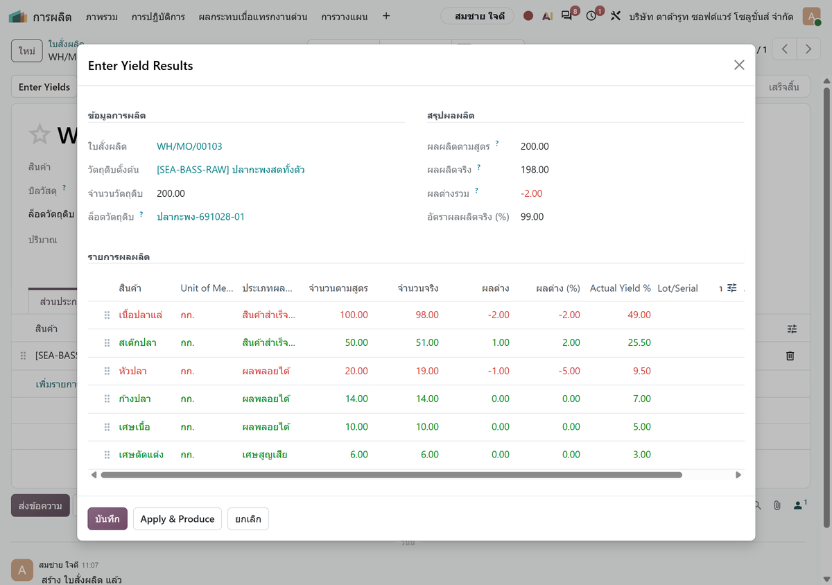832x585 pixels.
Task: Click drag handle of เนื้อปลาแล่ row
Action: point(107,315)
